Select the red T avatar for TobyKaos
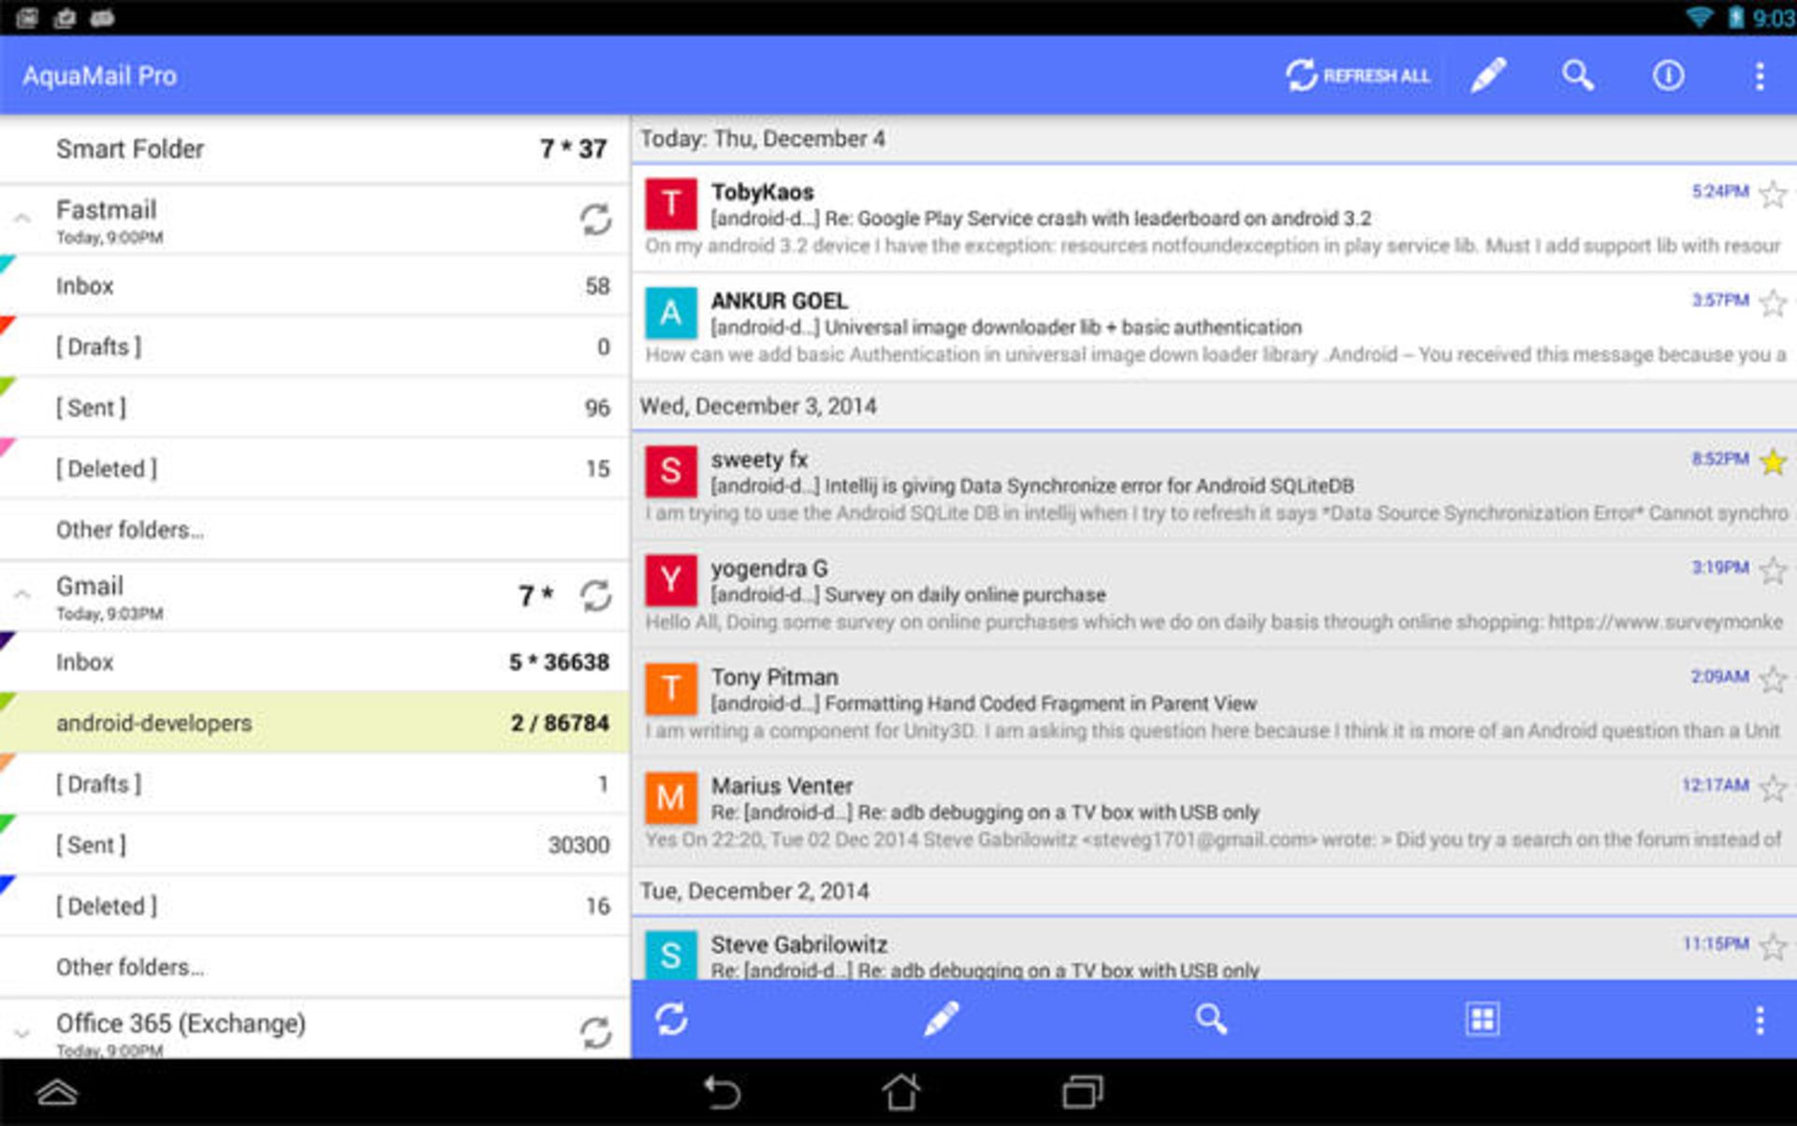The image size is (1797, 1126). (671, 204)
